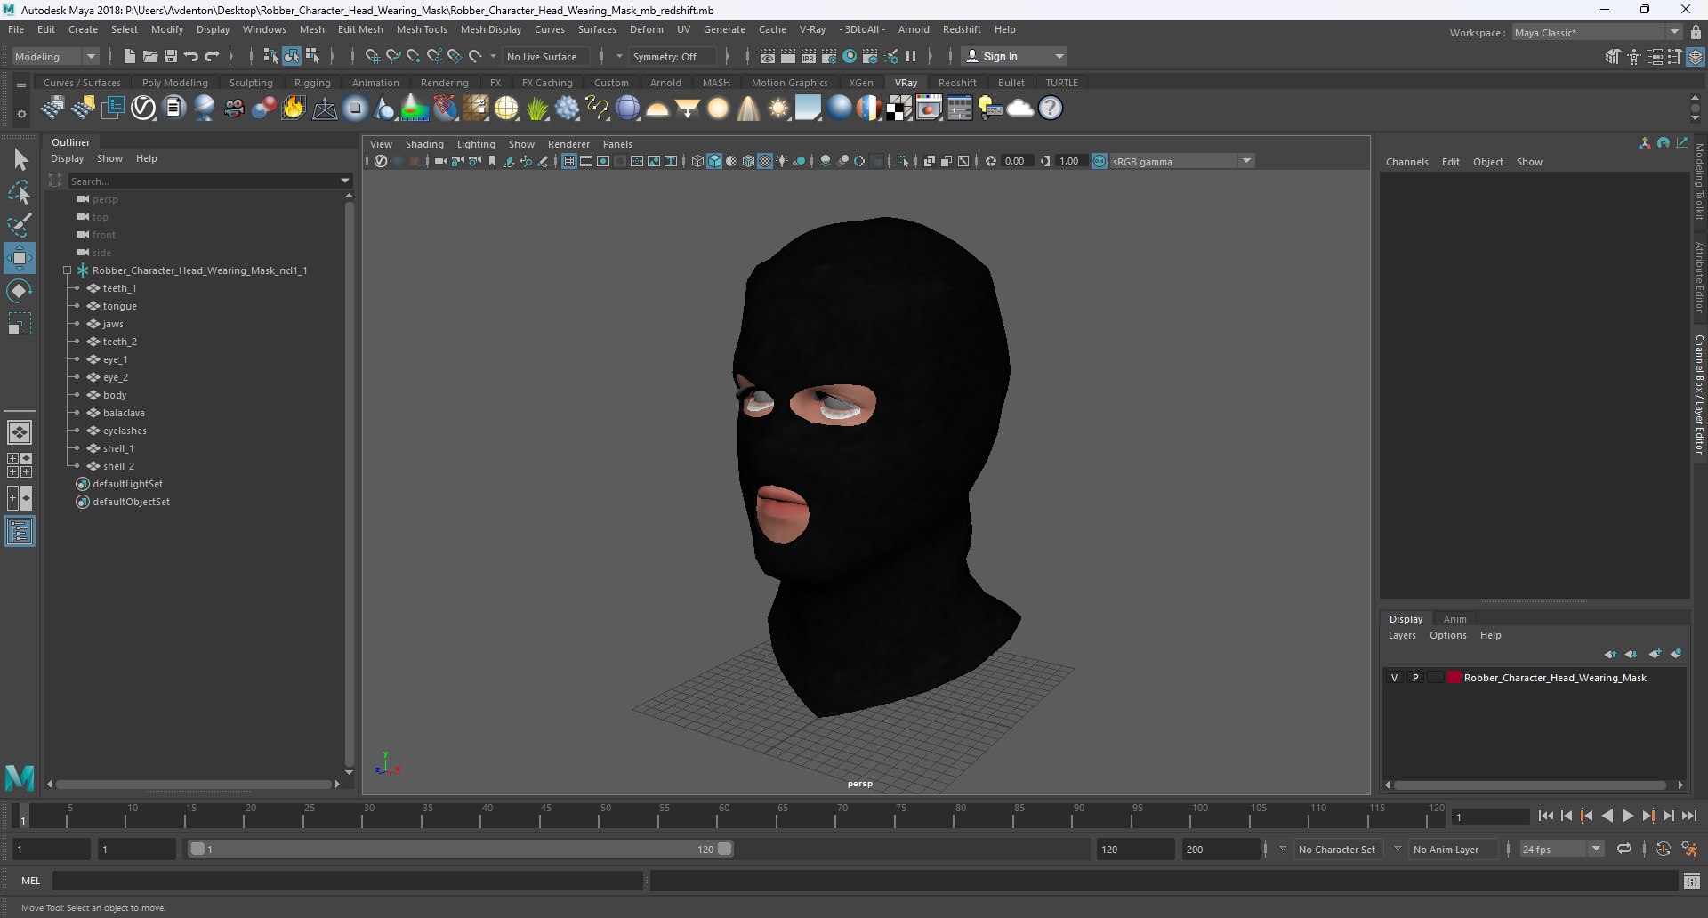Toggle layer visibility V box
This screenshot has height=918, width=1708.
click(1394, 678)
